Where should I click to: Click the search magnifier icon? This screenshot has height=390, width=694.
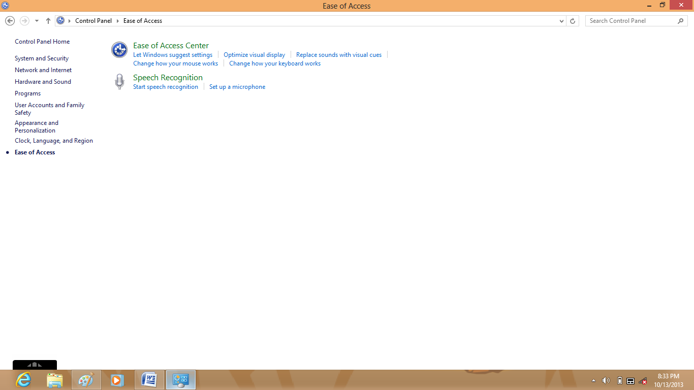681,21
